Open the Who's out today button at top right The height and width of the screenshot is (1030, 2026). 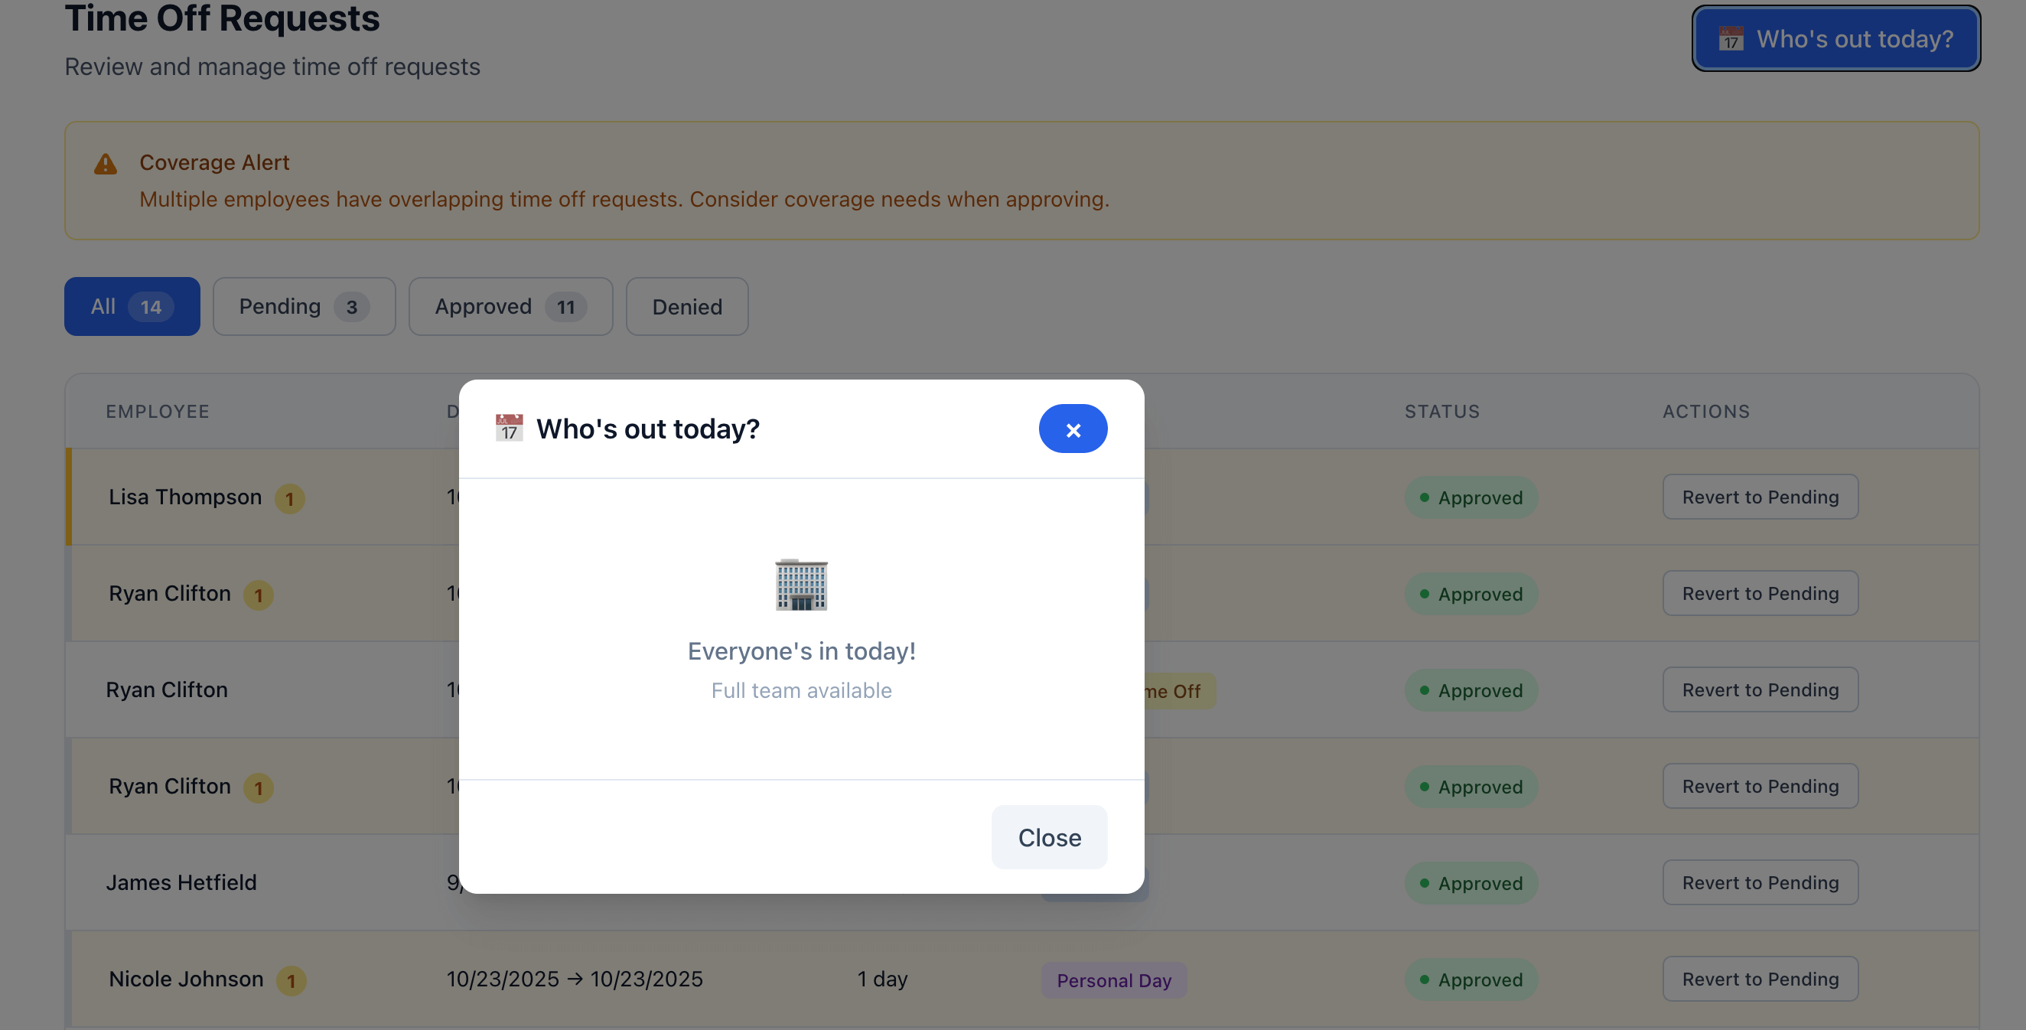coord(1835,38)
